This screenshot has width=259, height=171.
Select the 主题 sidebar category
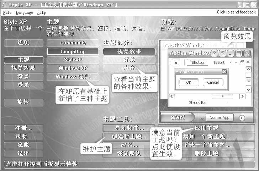pyautogui.click(x=23, y=60)
